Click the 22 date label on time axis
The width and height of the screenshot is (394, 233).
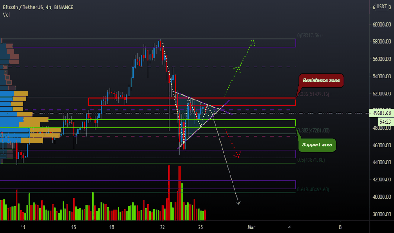(x=163, y=227)
